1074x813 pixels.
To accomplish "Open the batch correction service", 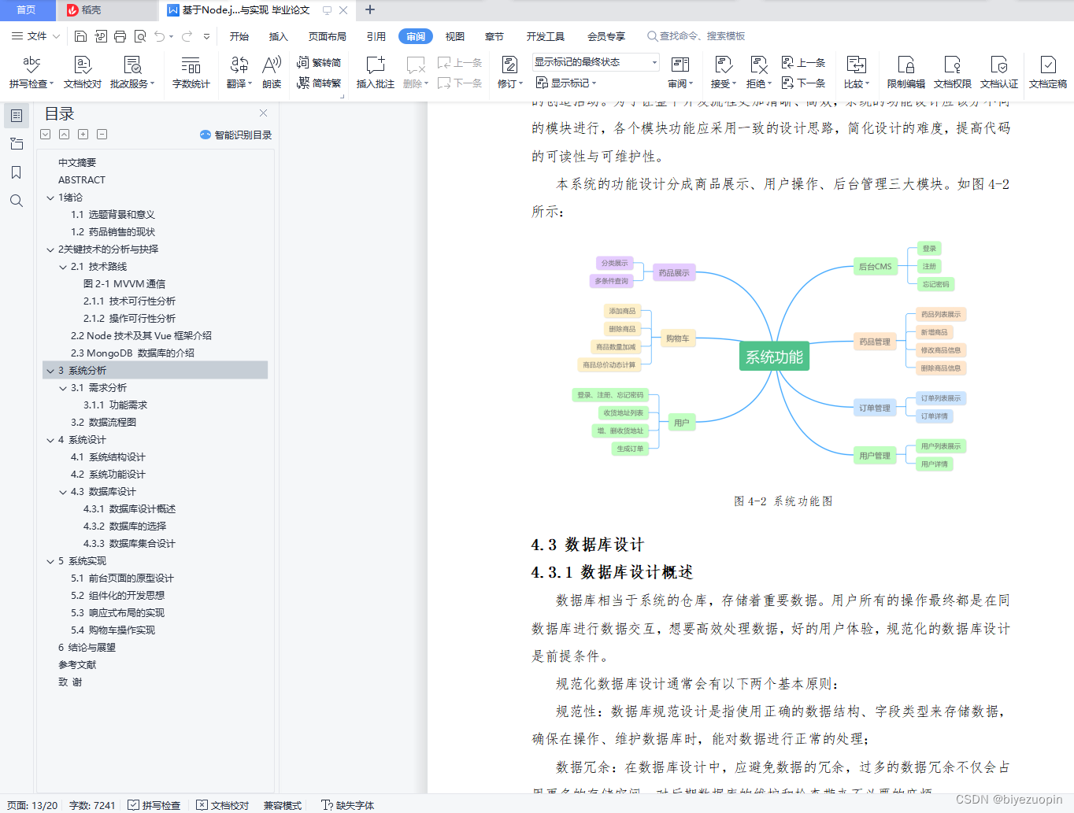I will point(132,72).
